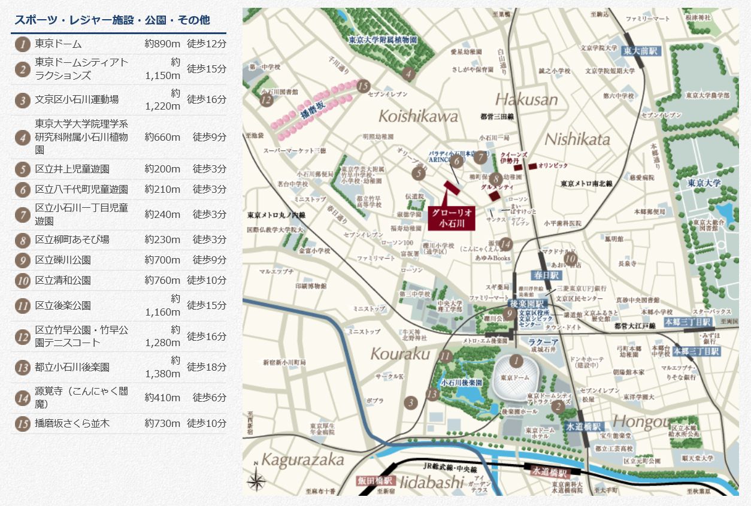Click map marker 15 on 播磨坂
This screenshot has height=506, width=751.
coord(363,86)
